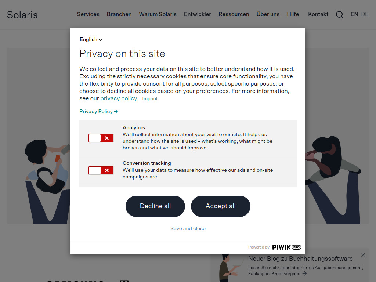376x282 pixels.
Task: Click the arrow in Privacy Policy link
Action: 116,111
